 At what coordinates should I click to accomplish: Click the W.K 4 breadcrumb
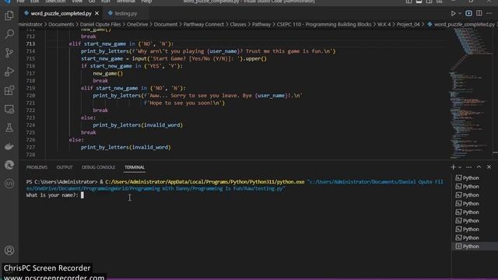[x=384, y=24]
